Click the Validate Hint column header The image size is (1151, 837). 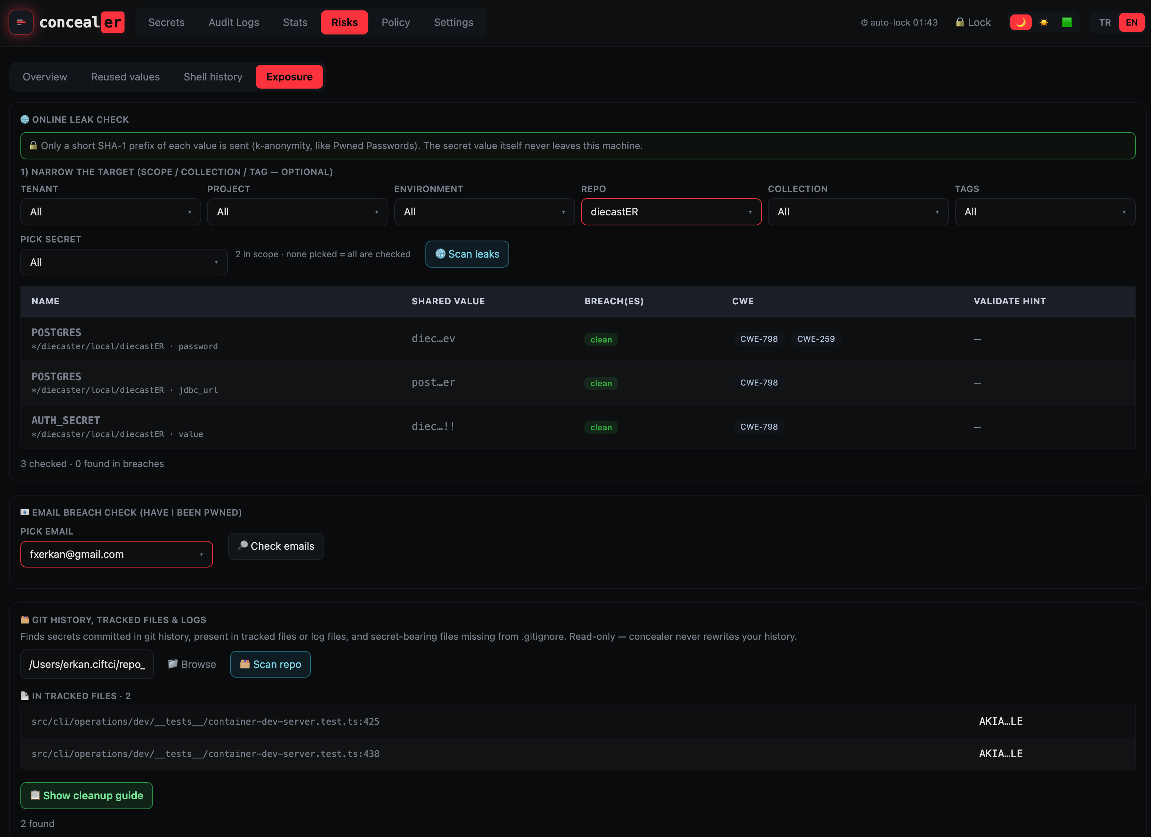click(x=1009, y=301)
